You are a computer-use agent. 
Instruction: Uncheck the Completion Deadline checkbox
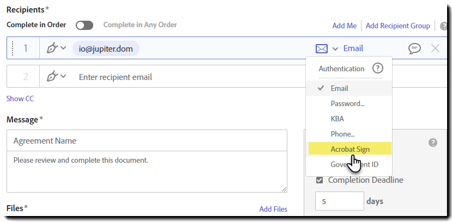point(319,180)
